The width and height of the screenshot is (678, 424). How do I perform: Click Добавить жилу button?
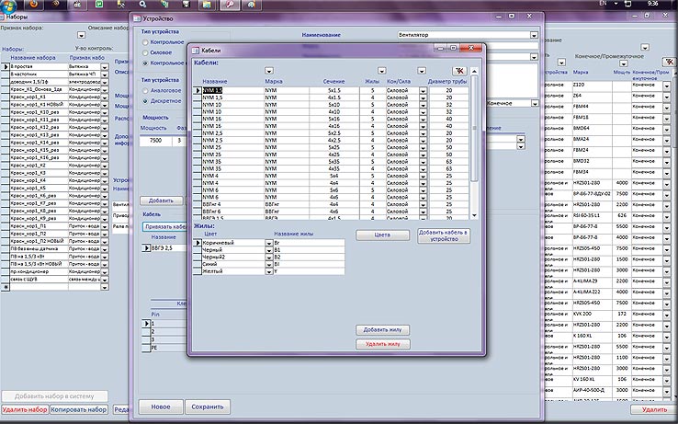pyautogui.click(x=383, y=330)
